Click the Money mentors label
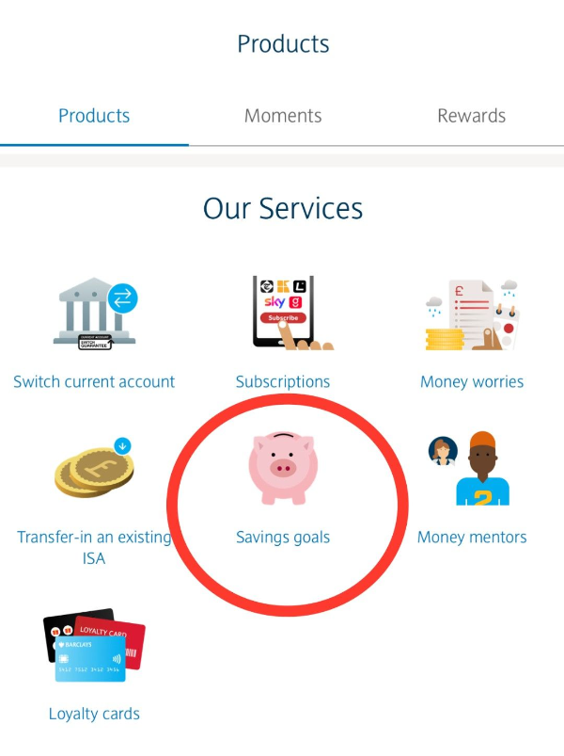The image size is (564, 756). pyautogui.click(x=472, y=537)
